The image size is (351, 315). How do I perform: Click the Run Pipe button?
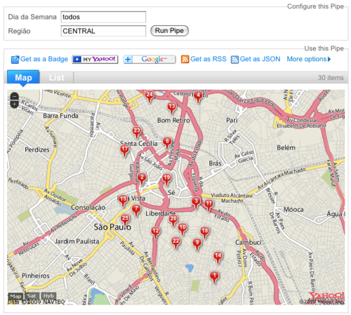click(169, 31)
